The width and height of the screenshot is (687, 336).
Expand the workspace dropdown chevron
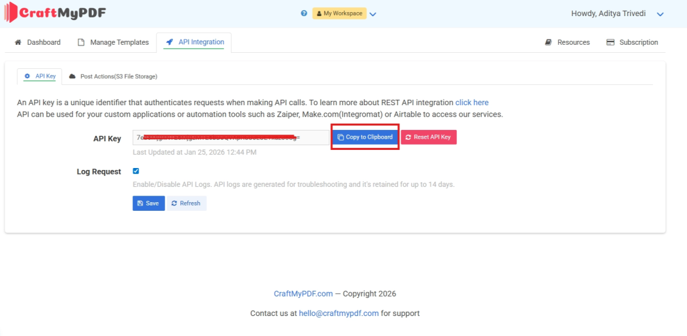coord(373,14)
